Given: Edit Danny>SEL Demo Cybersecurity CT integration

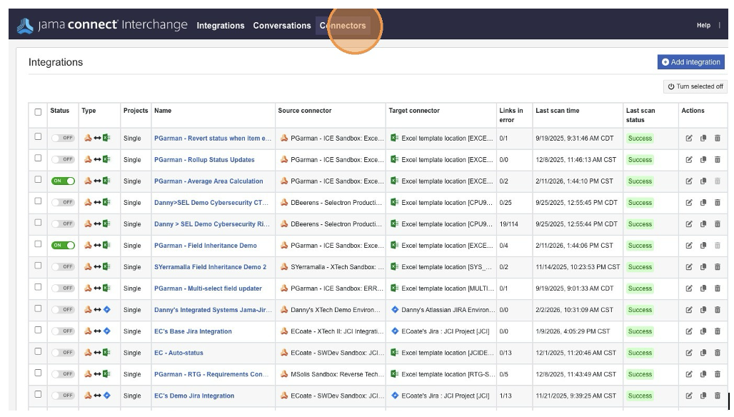Looking at the screenshot, I should pyautogui.click(x=688, y=203).
